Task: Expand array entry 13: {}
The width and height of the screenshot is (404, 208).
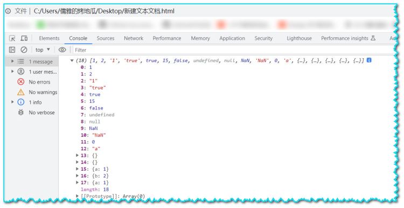Action: click(x=77, y=155)
